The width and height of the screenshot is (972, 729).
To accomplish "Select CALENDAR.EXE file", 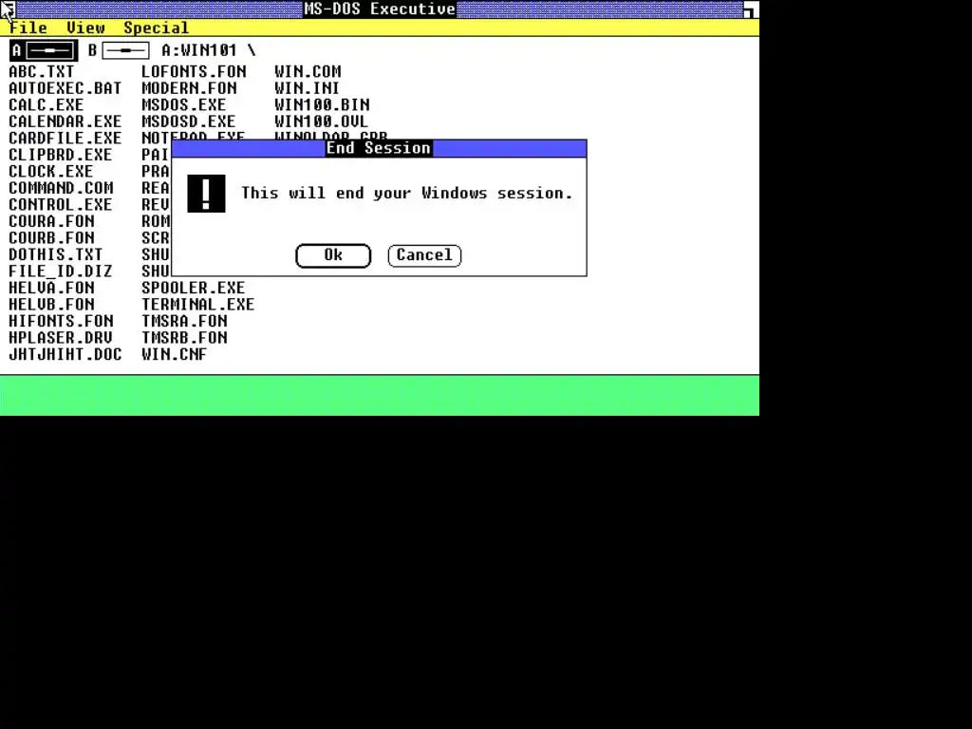I will [65, 122].
